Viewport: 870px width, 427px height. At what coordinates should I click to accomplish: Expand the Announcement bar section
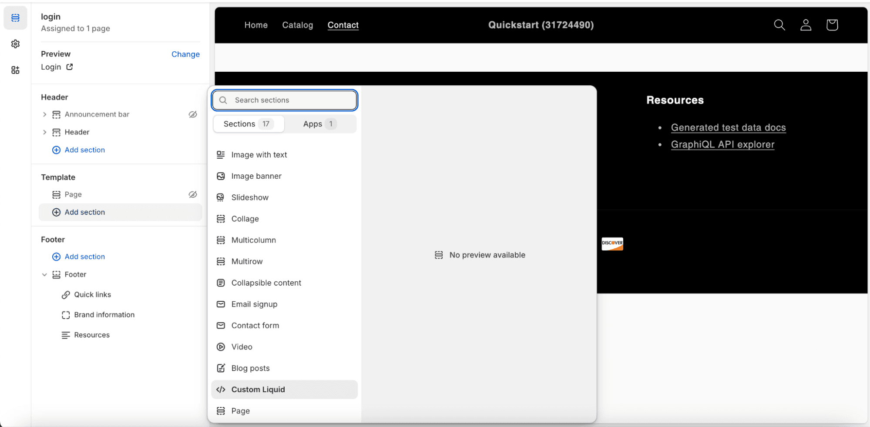(44, 114)
